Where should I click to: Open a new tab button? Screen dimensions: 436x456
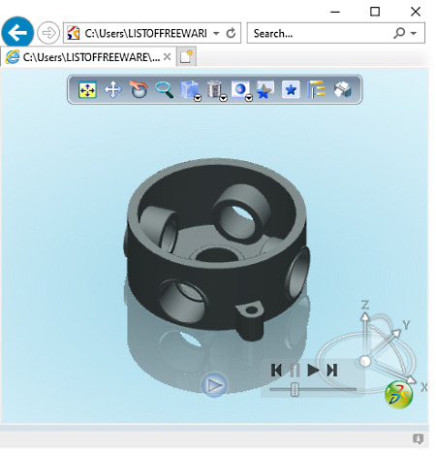click(186, 57)
